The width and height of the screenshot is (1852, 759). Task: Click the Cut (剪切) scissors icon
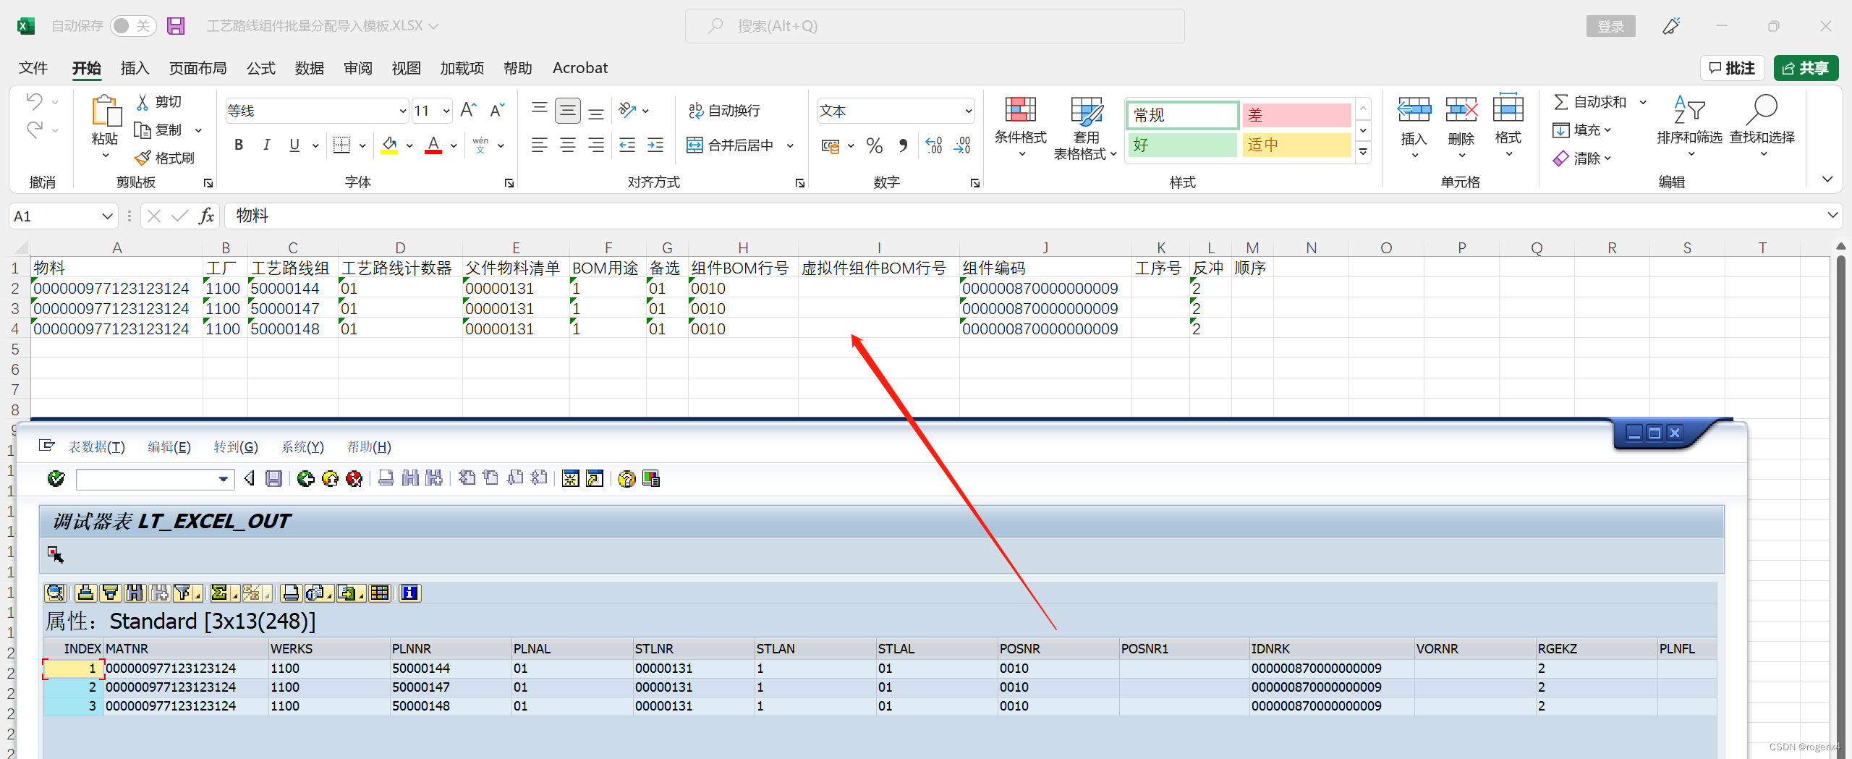tap(143, 102)
